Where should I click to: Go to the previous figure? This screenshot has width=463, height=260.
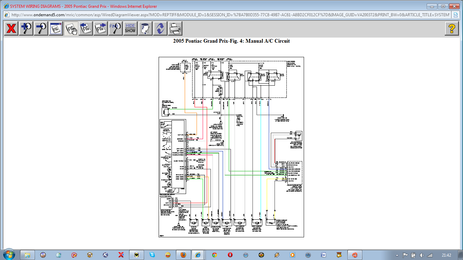tap(86, 28)
